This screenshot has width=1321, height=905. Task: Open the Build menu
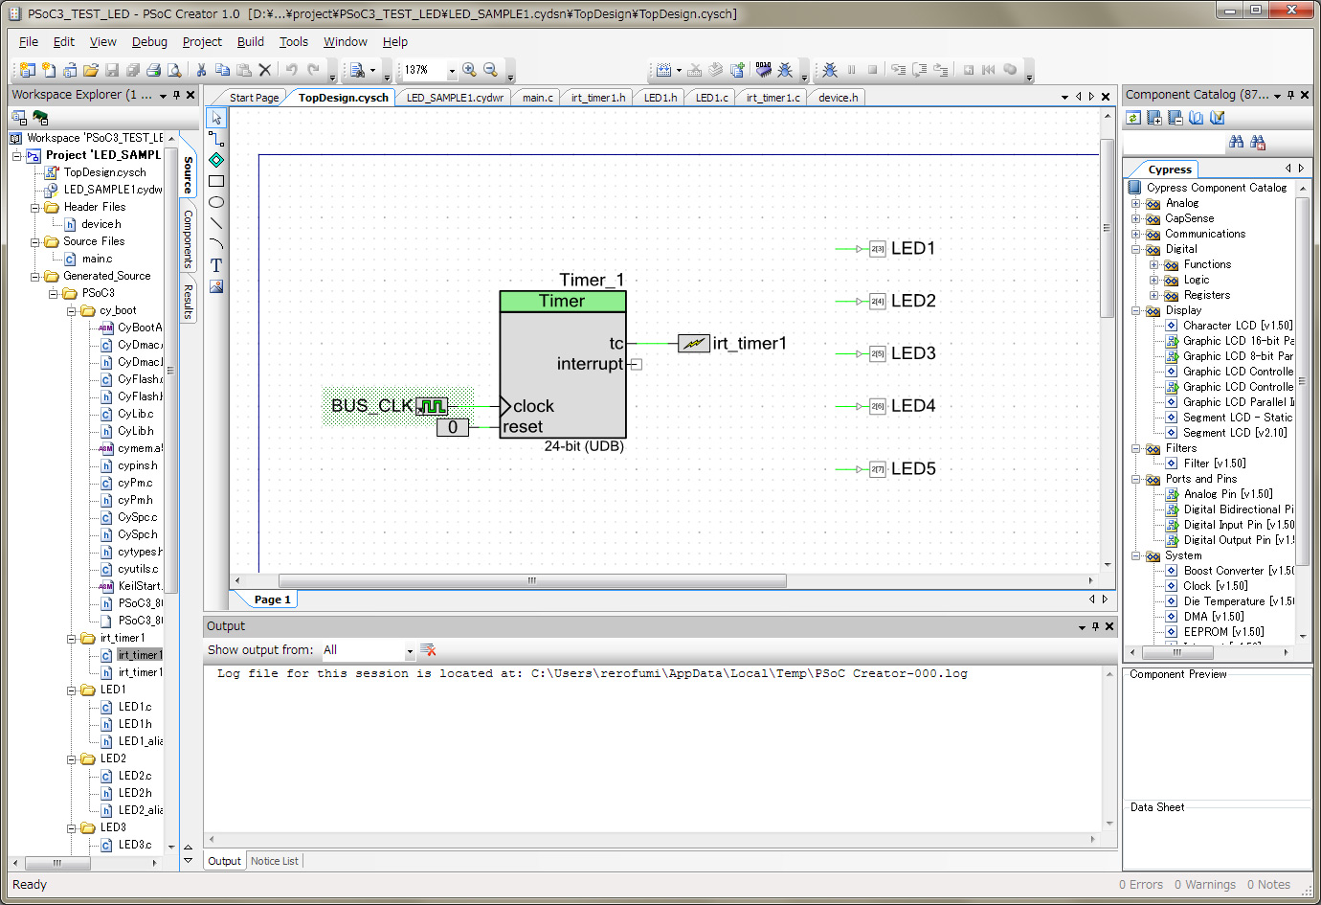pos(251,42)
